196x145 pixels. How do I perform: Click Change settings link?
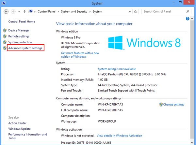[173, 105]
